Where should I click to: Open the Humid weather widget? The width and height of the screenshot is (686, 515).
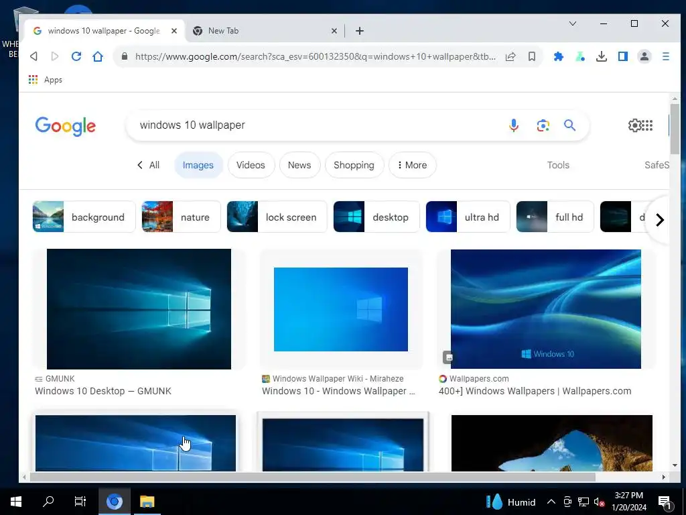(x=510, y=502)
